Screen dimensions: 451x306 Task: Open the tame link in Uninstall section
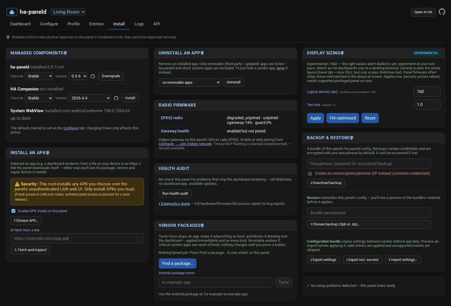click(280, 68)
